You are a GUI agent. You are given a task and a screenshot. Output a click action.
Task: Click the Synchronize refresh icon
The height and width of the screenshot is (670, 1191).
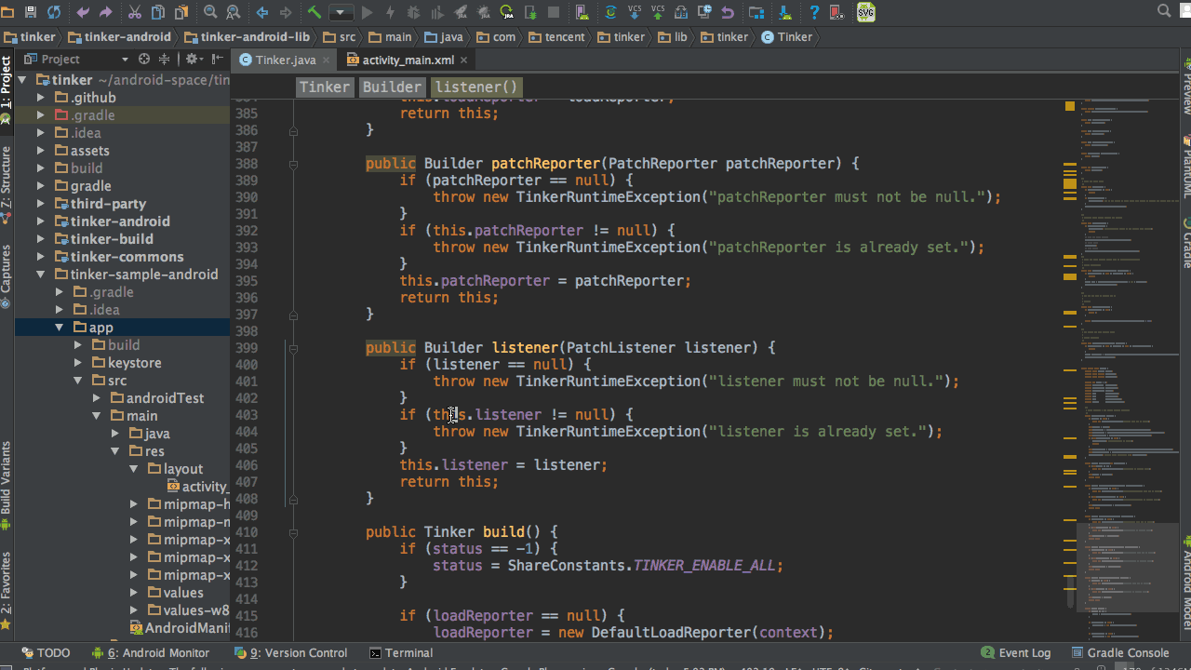pyautogui.click(x=54, y=12)
